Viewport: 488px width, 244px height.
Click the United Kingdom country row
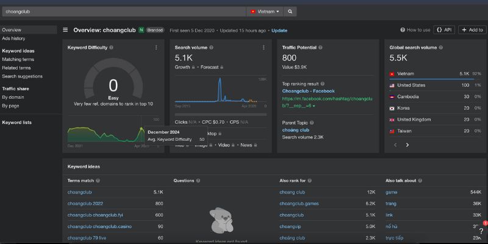tap(436, 120)
